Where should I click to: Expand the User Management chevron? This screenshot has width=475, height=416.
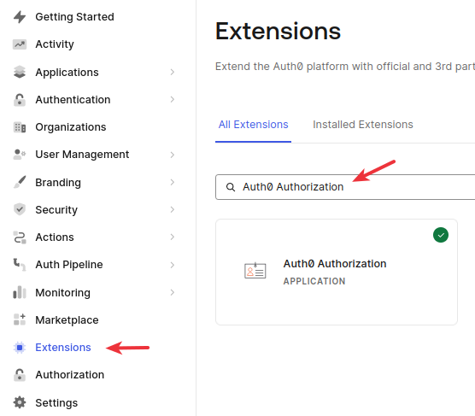[172, 155]
